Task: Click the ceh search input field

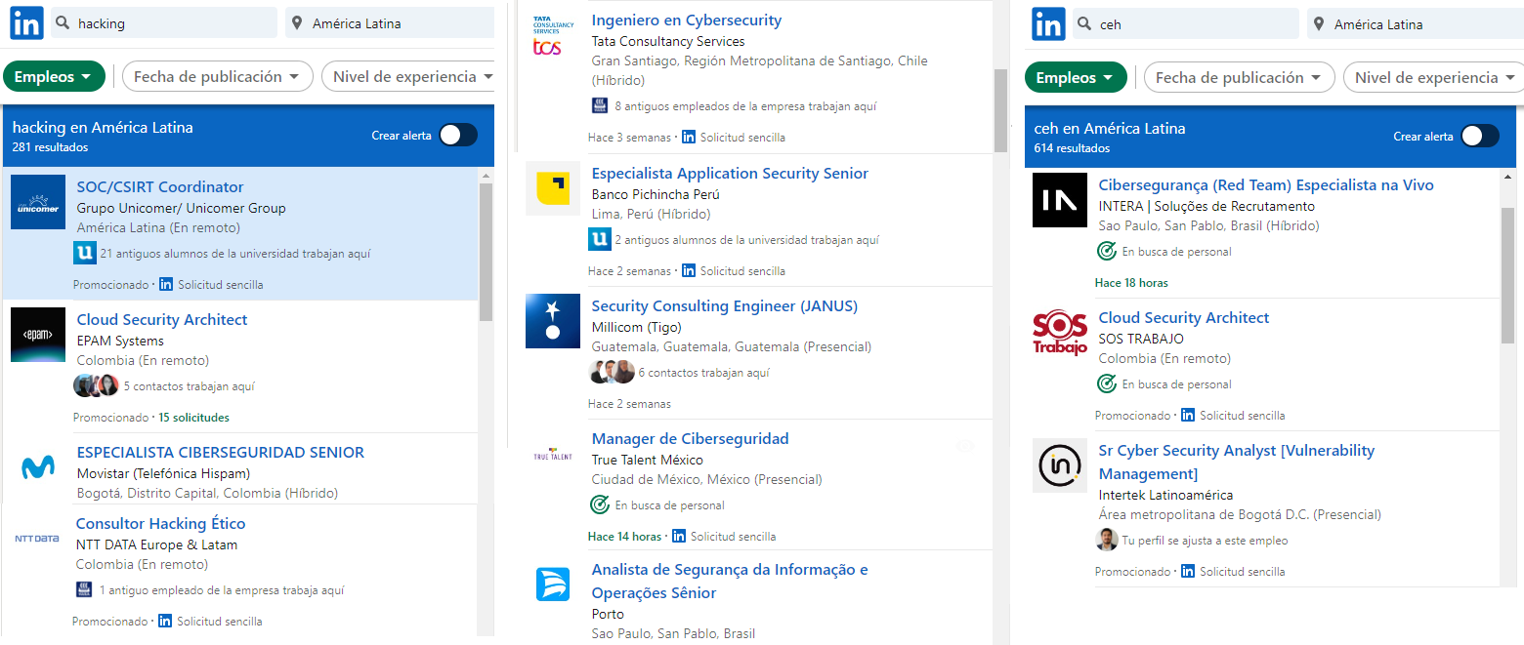Action: click(x=1185, y=24)
